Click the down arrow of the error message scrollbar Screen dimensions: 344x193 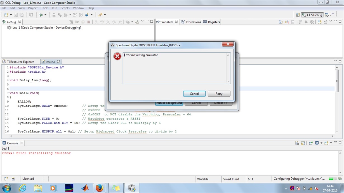coord(228,81)
